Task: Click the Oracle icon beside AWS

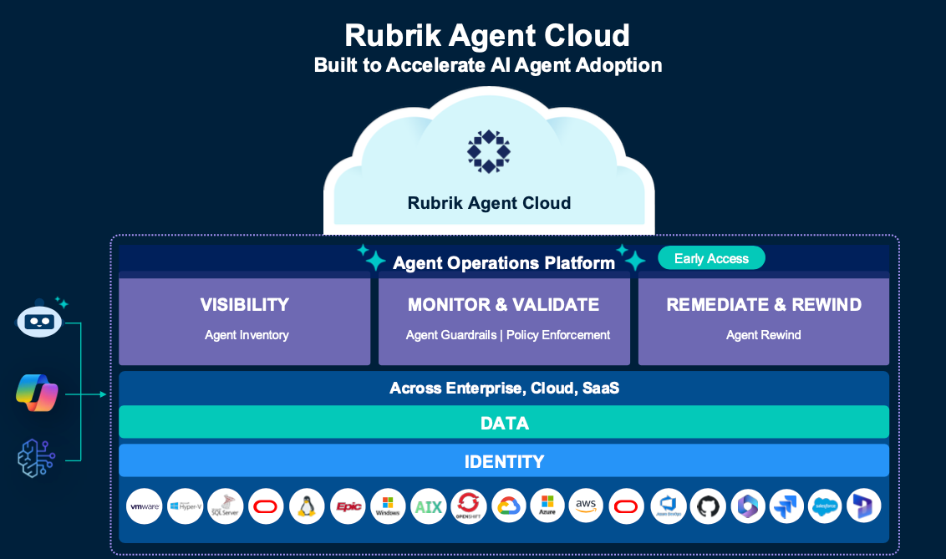Action: click(626, 506)
